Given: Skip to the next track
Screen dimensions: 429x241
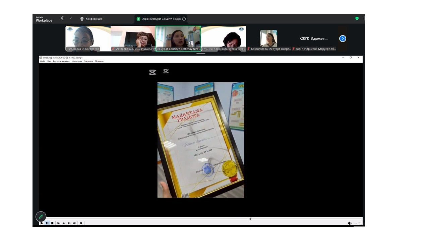Looking at the screenshot, I should (74, 223).
